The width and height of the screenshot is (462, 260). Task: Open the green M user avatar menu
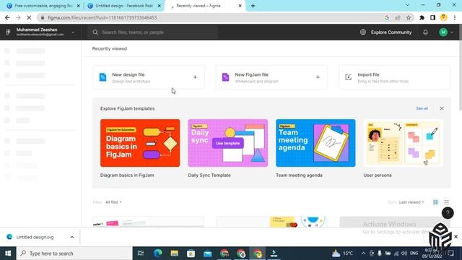pos(443,32)
